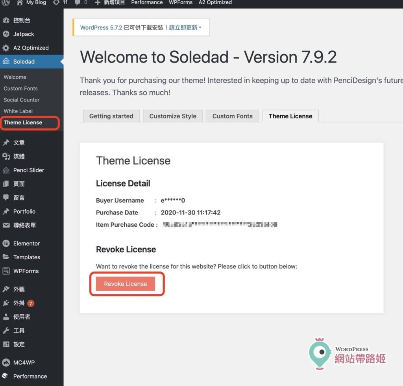
Task: Click the A2 Optimized gear icon
Action: point(6,48)
